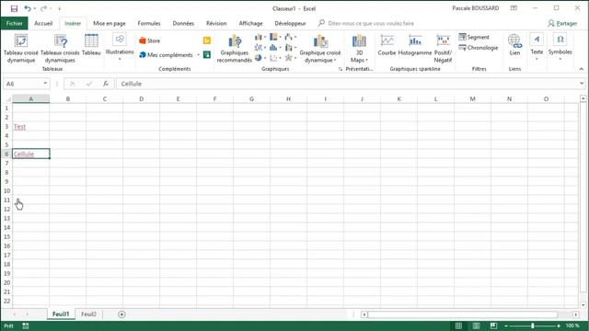589x331 pixels.
Task: Switch to the Données tab
Action: [183, 23]
